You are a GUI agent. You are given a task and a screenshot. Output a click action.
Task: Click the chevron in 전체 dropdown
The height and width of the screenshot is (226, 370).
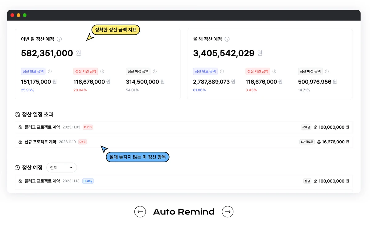click(x=71, y=168)
